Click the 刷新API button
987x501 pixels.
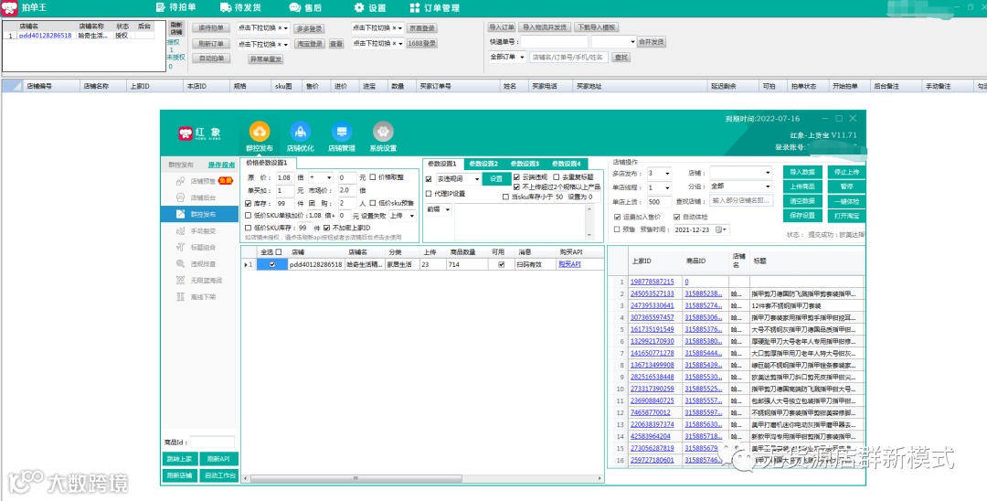[x=218, y=459]
